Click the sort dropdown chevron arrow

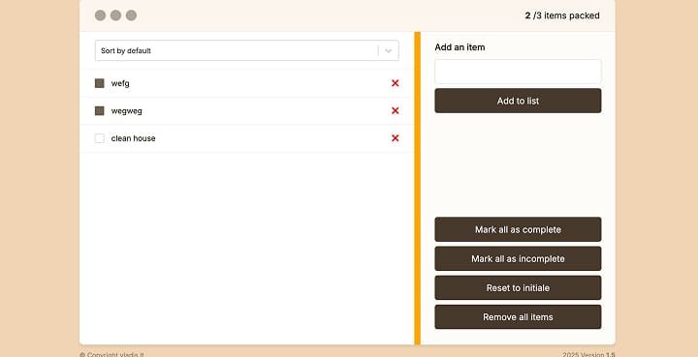tap(388, 50)
